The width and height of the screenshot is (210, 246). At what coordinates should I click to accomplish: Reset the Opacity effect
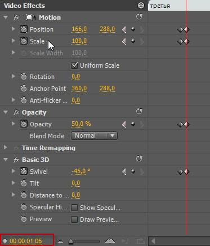(x=139, y=111)
